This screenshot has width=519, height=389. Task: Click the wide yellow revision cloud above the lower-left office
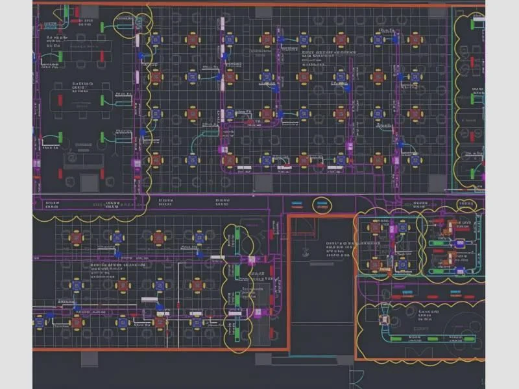91,211
